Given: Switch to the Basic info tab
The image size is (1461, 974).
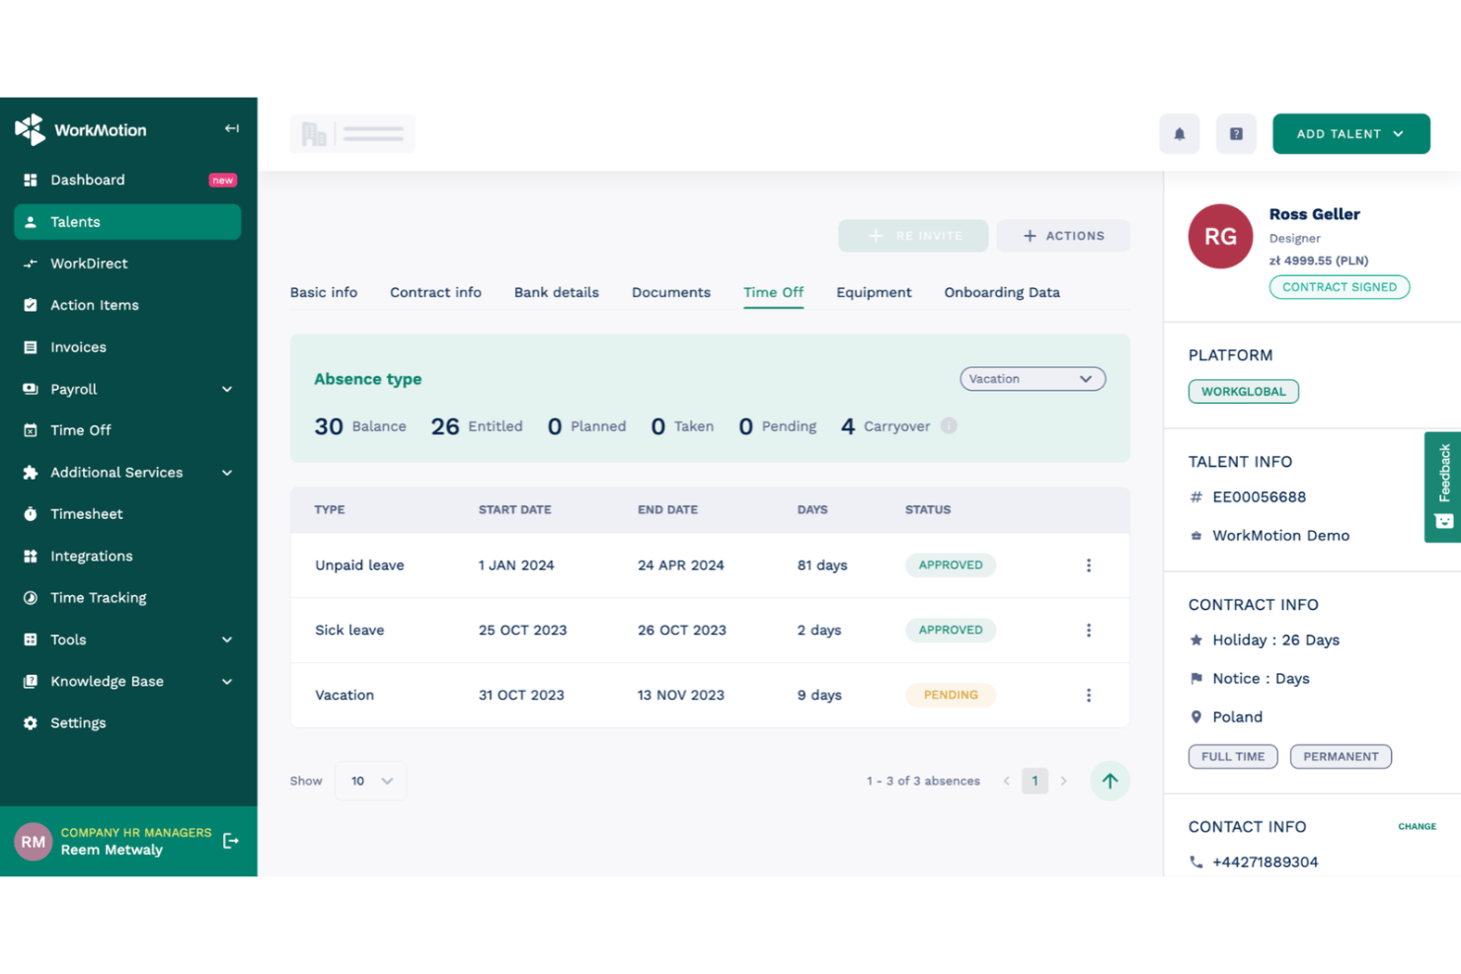Looking at the screenshot, I should coord(324,292).
